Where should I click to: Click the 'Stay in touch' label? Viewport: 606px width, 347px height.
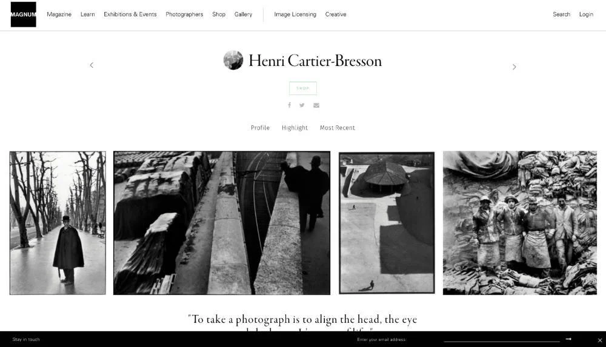coord(26,339)
